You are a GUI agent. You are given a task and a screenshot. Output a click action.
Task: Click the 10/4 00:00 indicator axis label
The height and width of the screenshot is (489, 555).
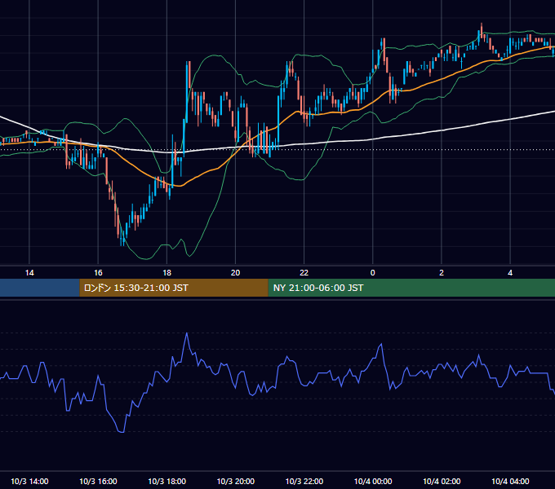[373, 481]
